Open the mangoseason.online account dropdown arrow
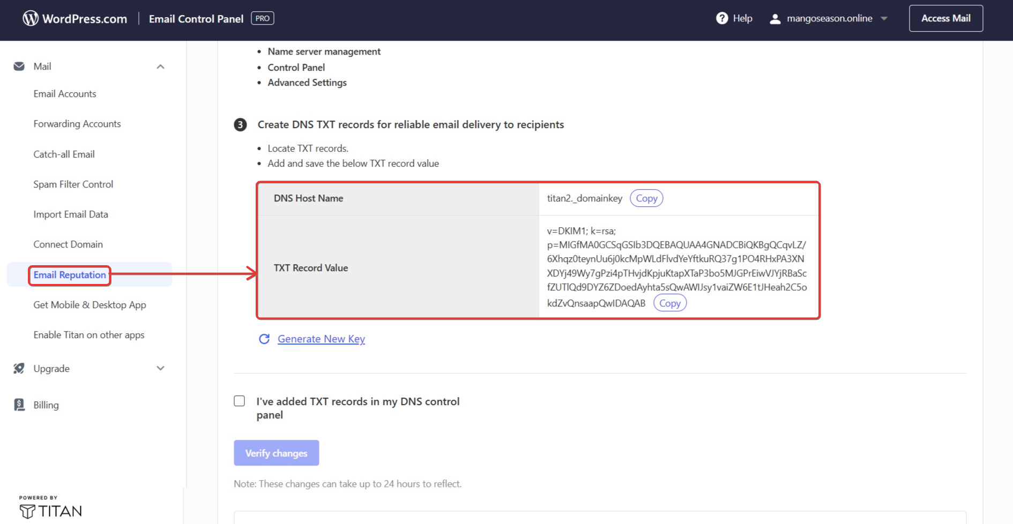Image resolution: width=1013 pixels, height=524 pixels. (x=884, y=18)
